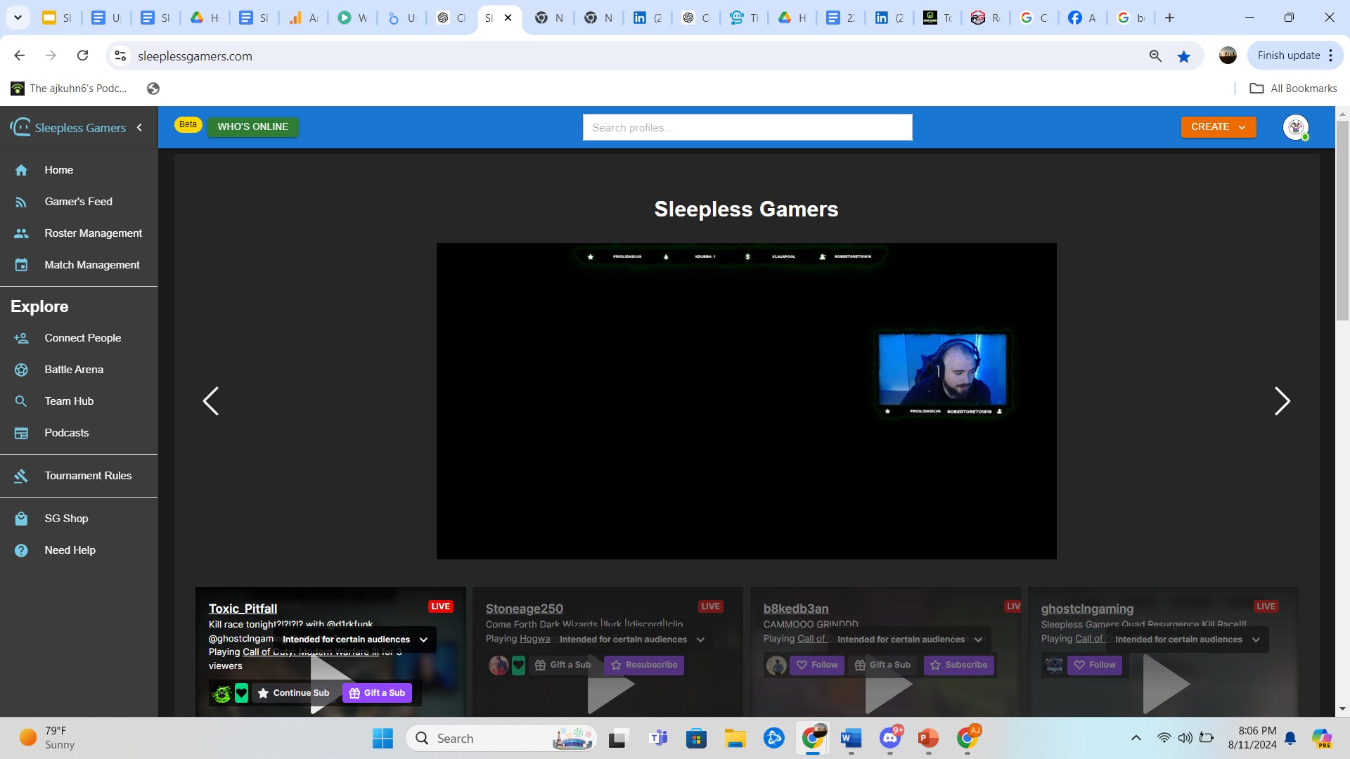Open Roster Management page
Image resolution: width=1350 pixels, height=759 pixels.
[93, 233]
